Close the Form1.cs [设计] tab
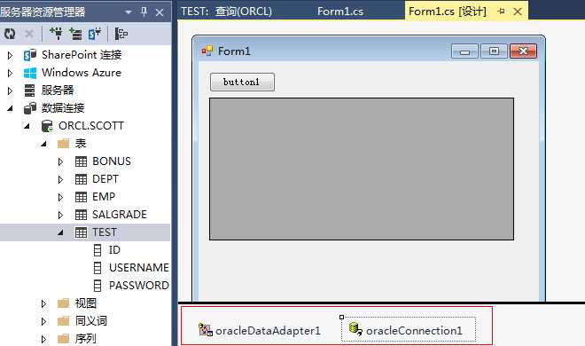 (x=518, y=12)
